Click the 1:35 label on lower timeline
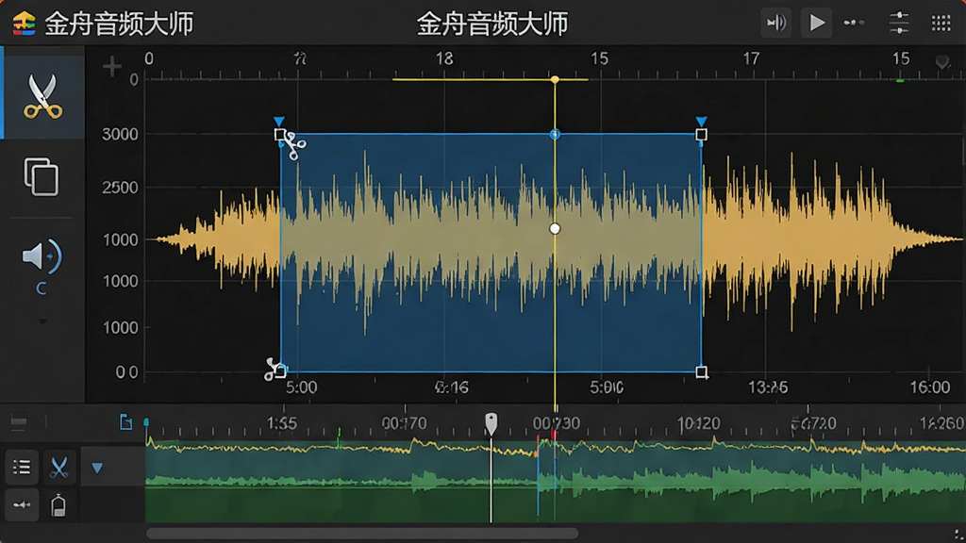The image size is (966, 543). [281, 423]
